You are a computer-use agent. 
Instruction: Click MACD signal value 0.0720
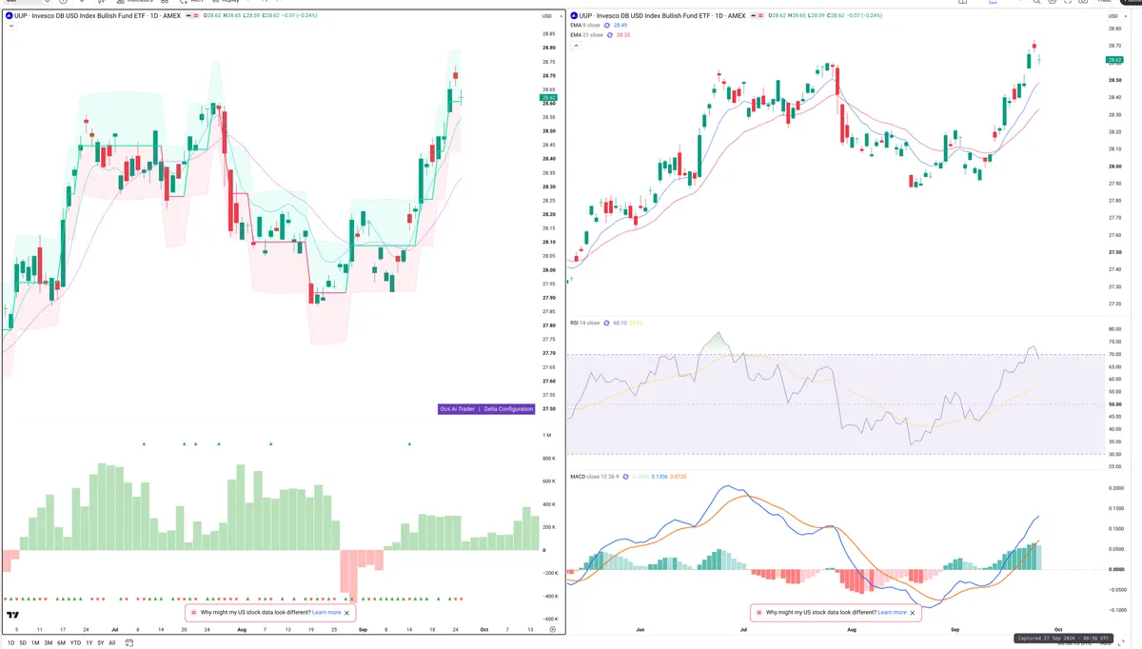tap(679, 476)
